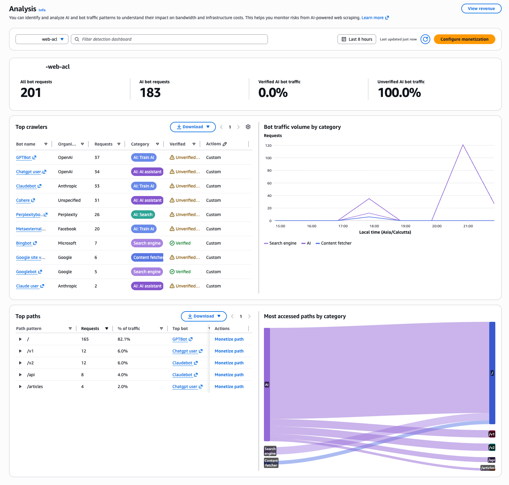
Task: Click the AI: Train AI tag on Claudebot row
Action: point(144,186)
